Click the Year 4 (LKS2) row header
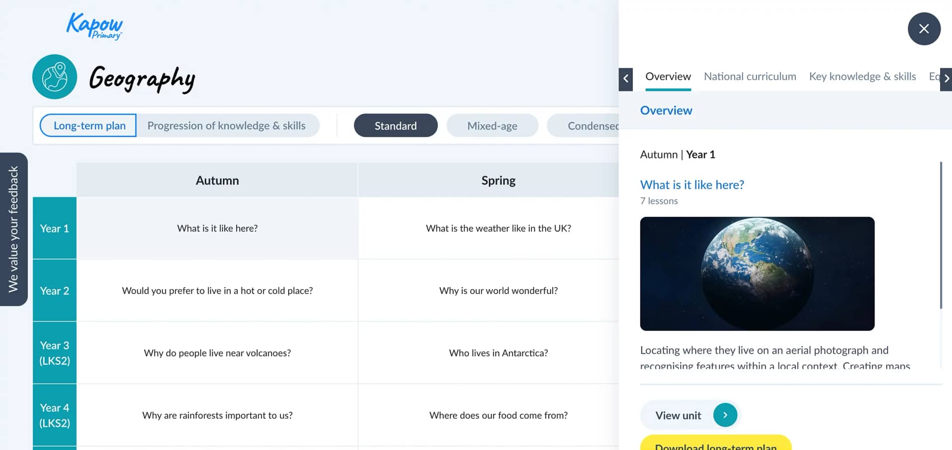952x450 pixels. [x=55, y=415]
